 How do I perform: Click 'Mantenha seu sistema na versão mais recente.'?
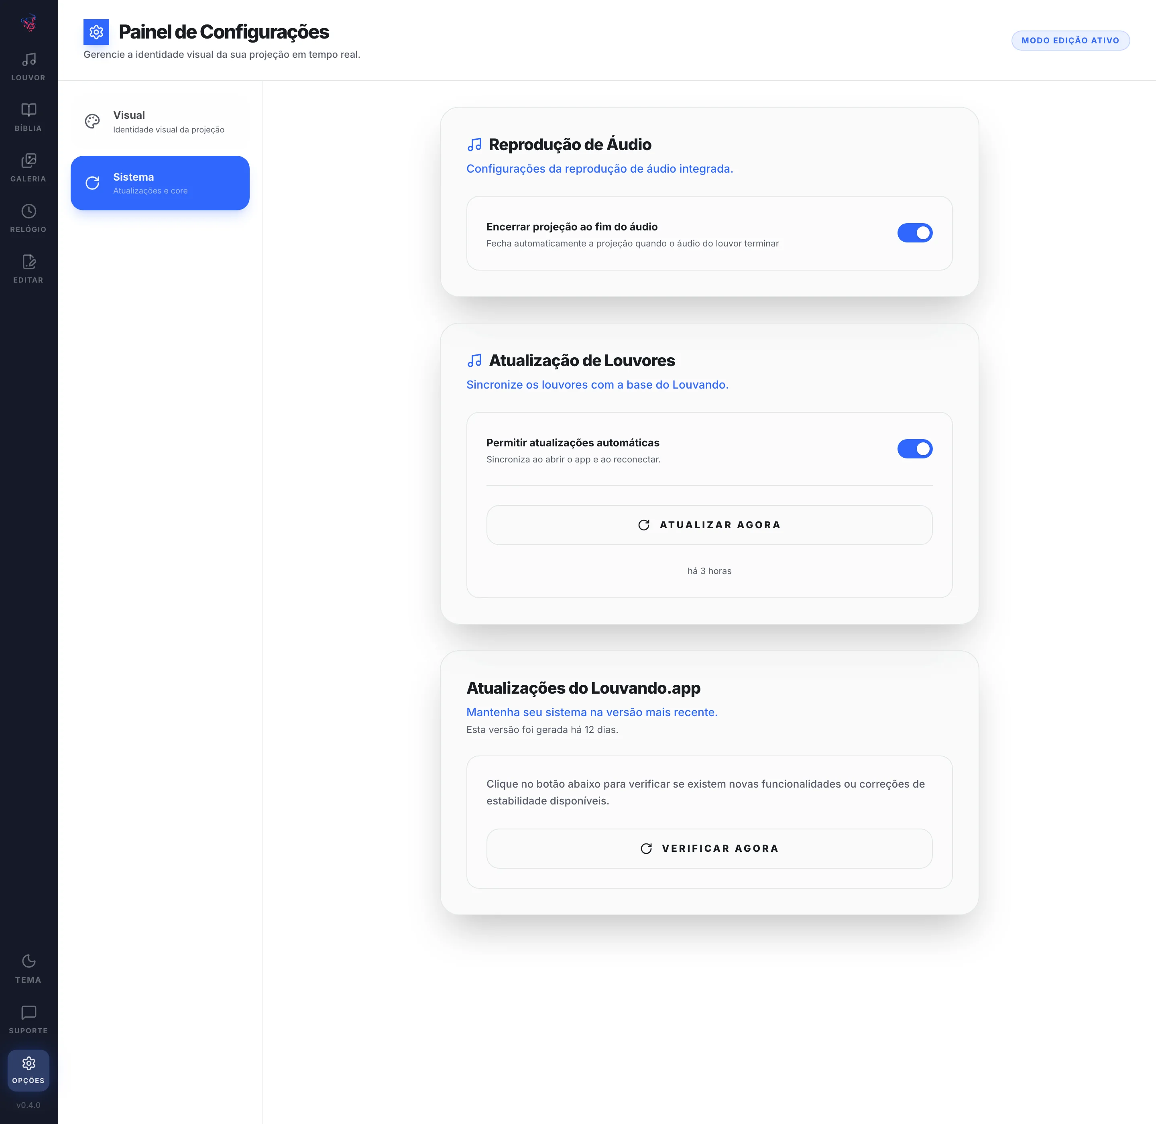(x=592, y=713)
